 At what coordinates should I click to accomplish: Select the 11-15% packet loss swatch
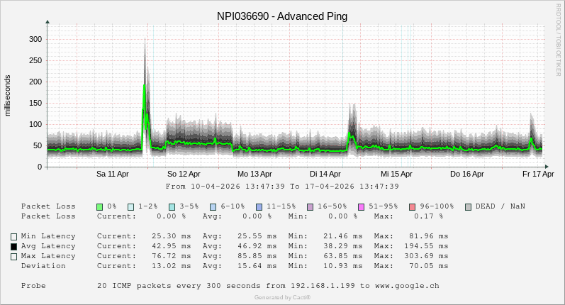pos(259,206)
